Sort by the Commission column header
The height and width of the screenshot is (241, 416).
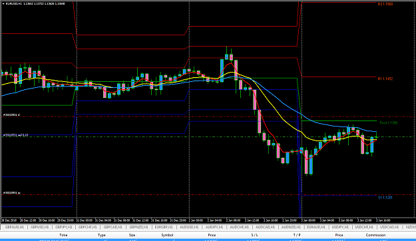(x=375, y=235)
